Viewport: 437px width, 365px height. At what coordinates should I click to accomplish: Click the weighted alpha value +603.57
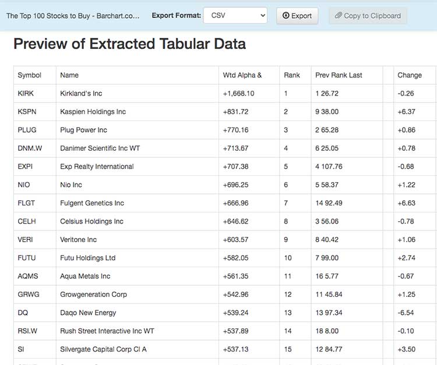point(235,240)
